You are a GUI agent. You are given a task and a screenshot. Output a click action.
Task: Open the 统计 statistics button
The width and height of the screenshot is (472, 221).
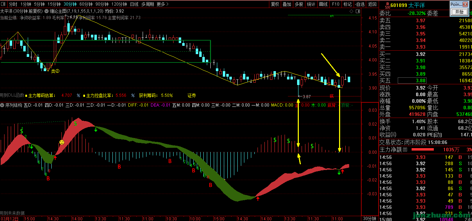[x=311, y=4]
